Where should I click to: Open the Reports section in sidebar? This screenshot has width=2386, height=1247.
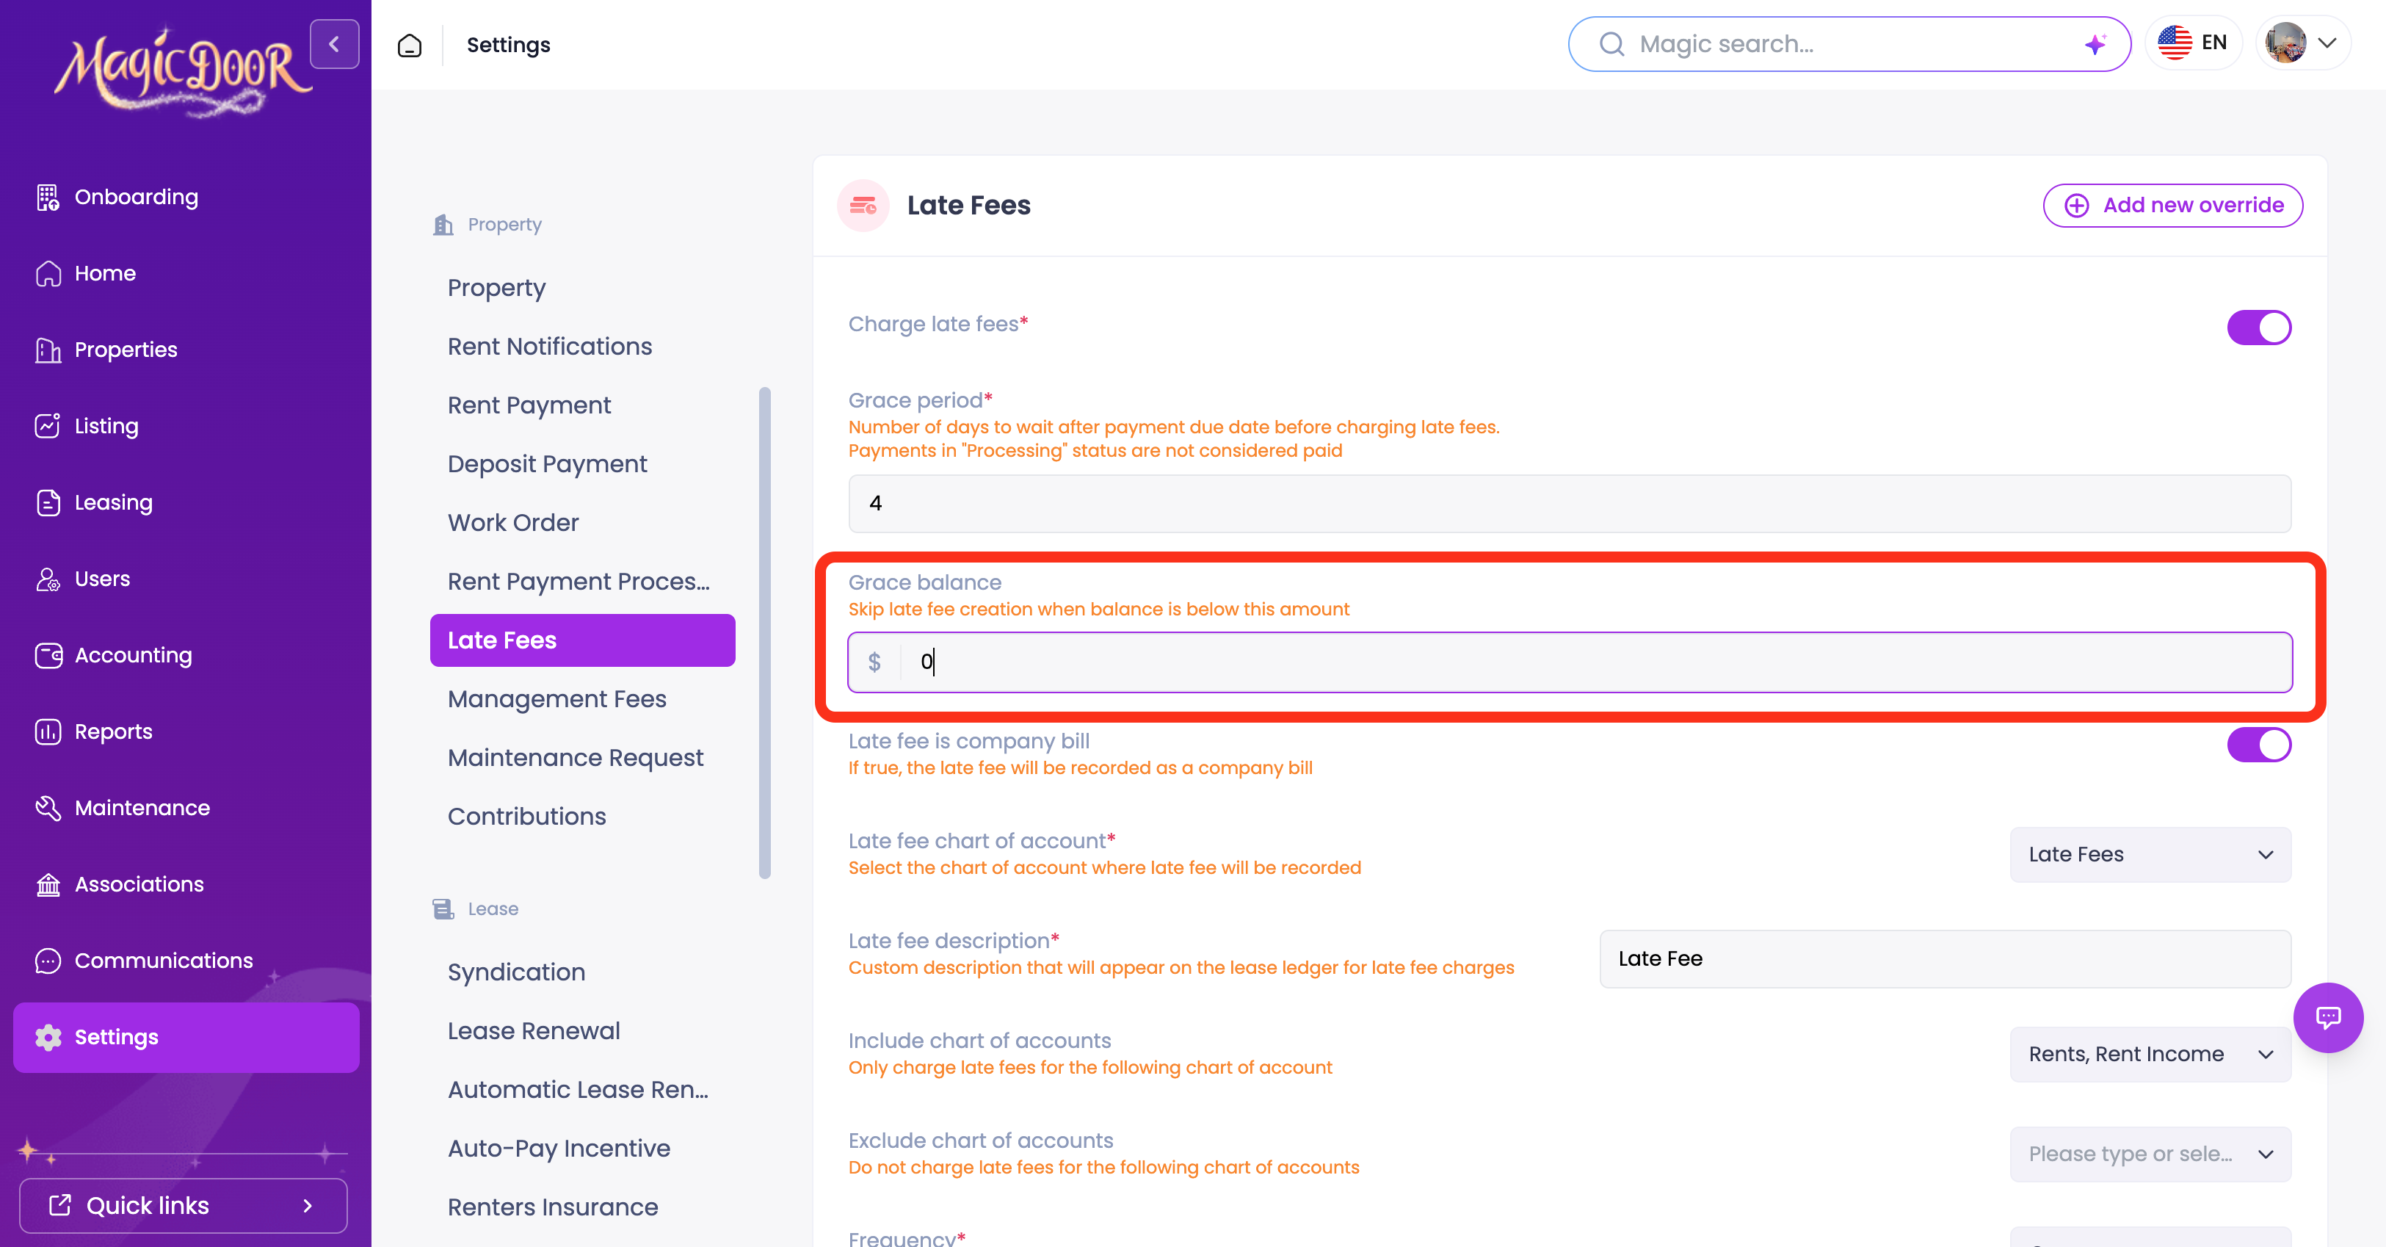[113, 731]
